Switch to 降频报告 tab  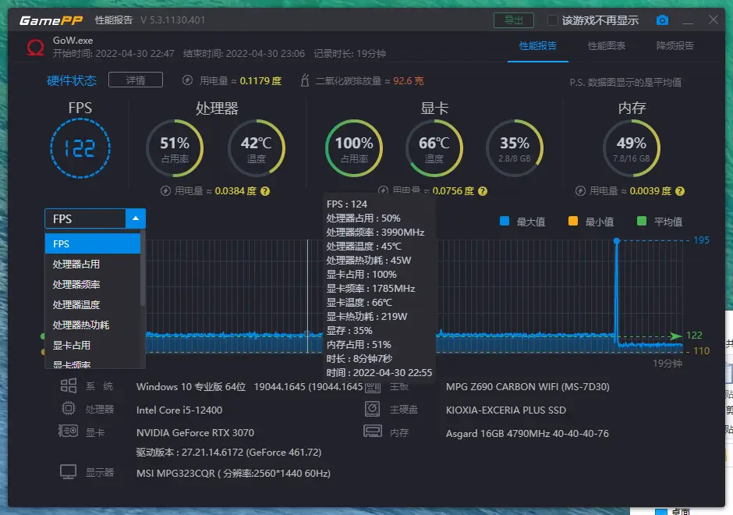click(x=675, y=46)
